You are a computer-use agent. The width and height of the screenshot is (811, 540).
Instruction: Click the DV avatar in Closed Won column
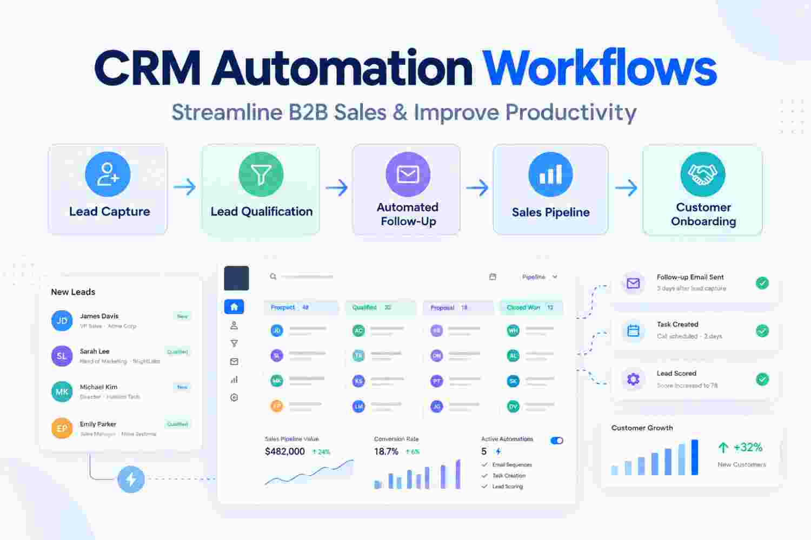513,407
